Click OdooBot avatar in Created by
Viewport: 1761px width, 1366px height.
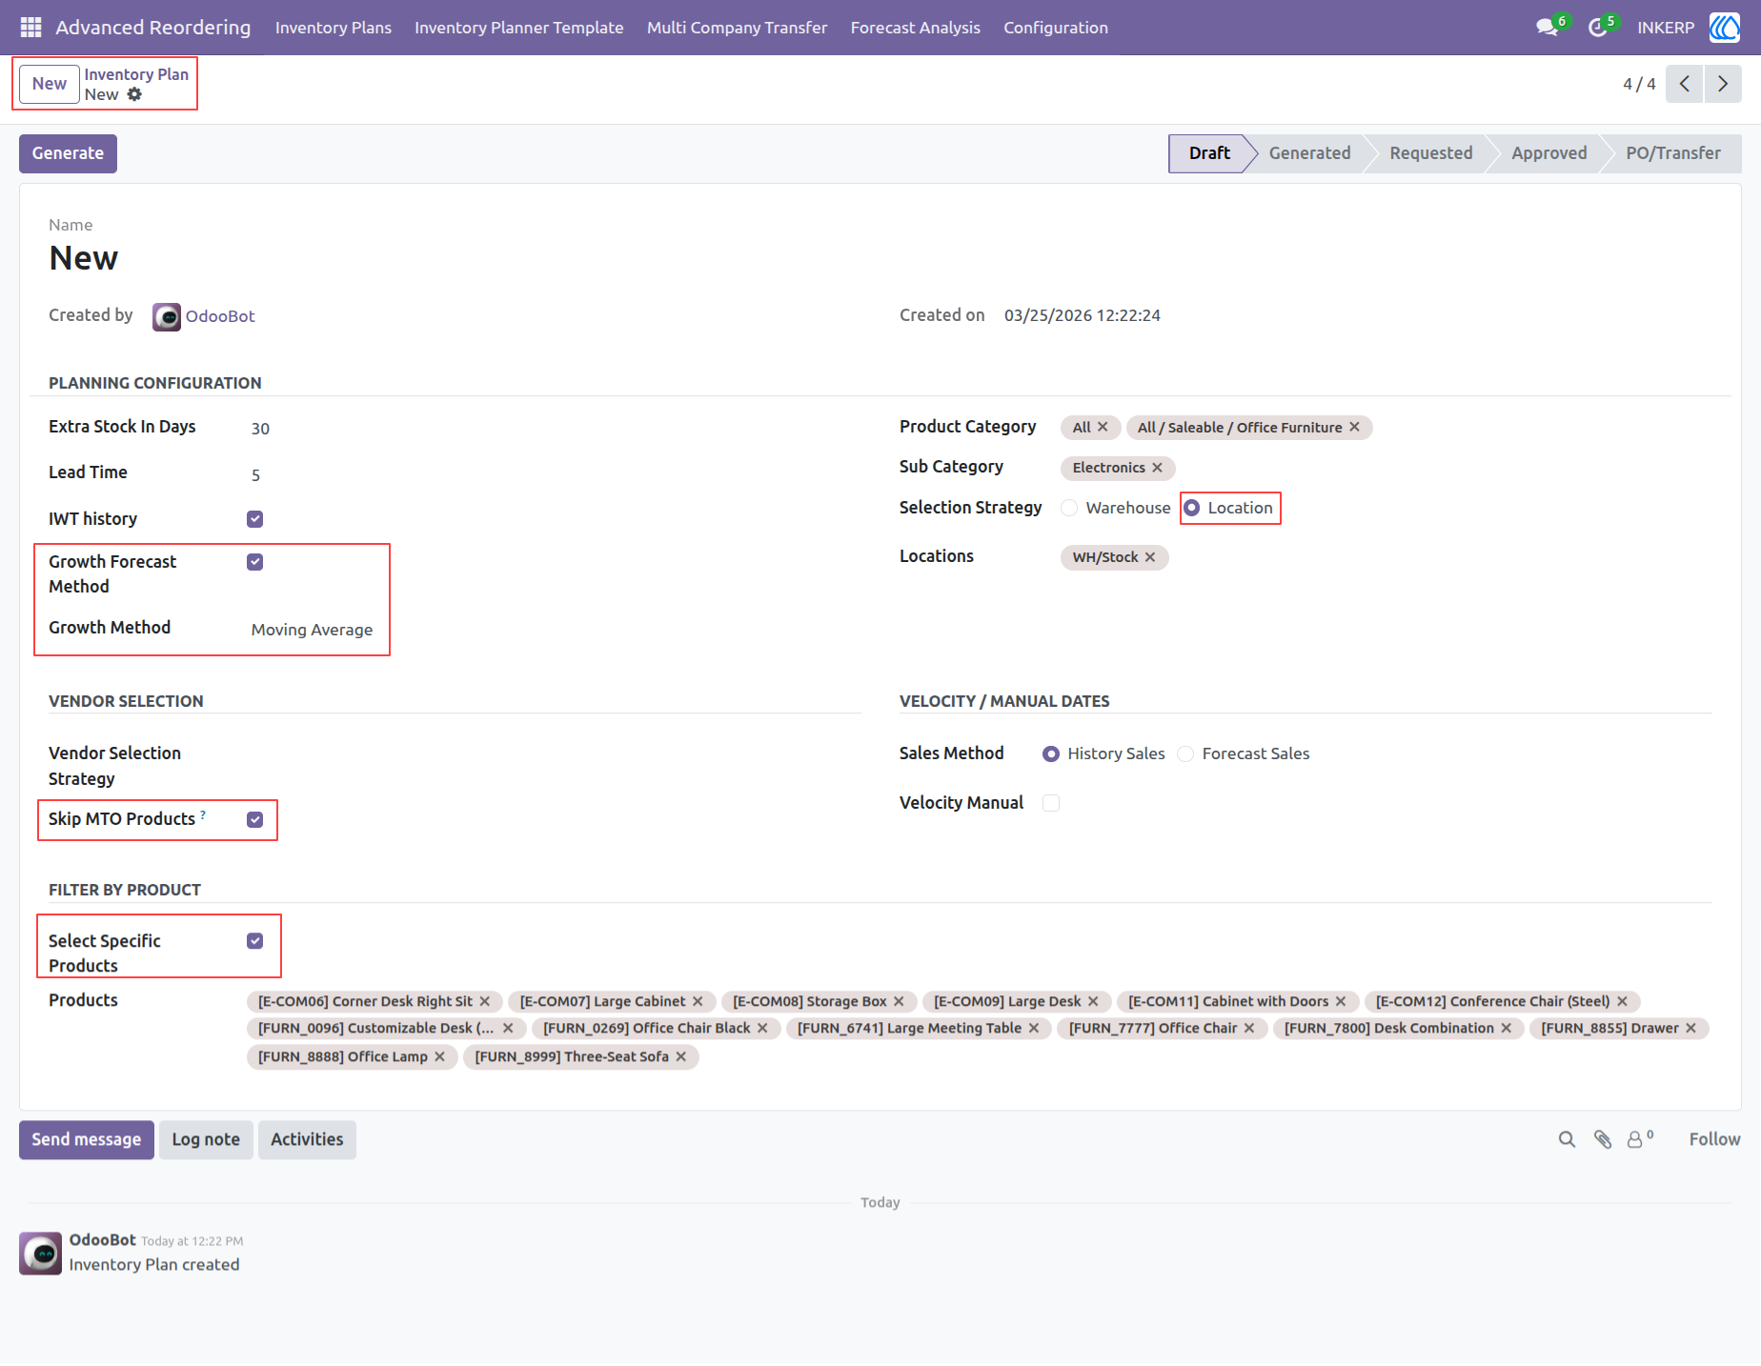tap(167, 316)
